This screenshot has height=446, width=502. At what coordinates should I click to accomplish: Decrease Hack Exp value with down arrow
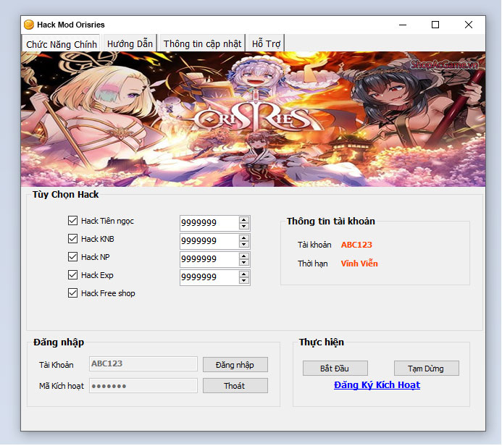pyautogui.click(x=244, y=281)
